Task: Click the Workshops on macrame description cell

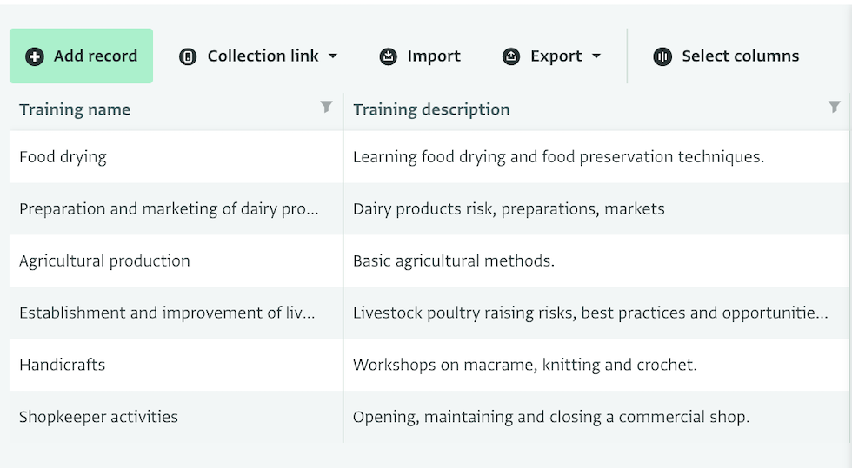Action: click(x=596, y=365)
